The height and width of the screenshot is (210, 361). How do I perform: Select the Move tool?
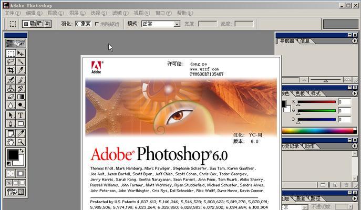click(20, 54)
